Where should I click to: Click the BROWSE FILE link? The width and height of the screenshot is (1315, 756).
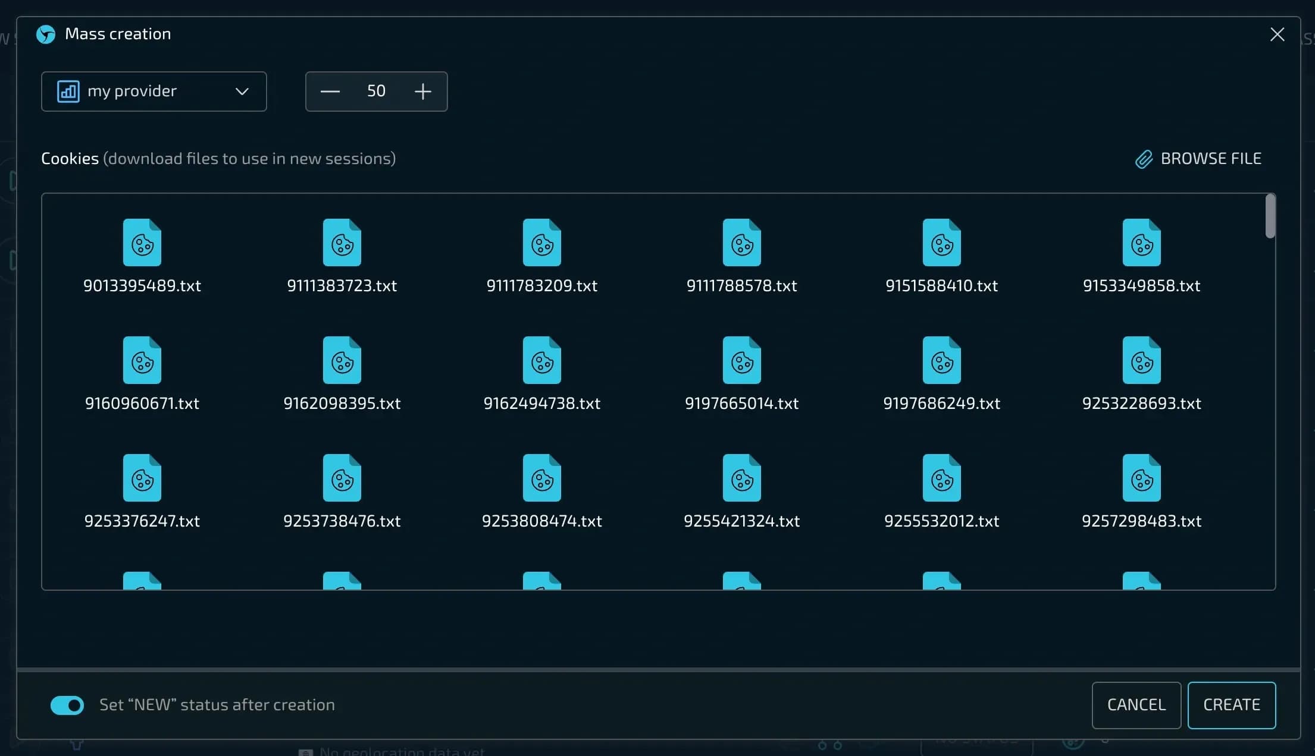coord(1210,159)
